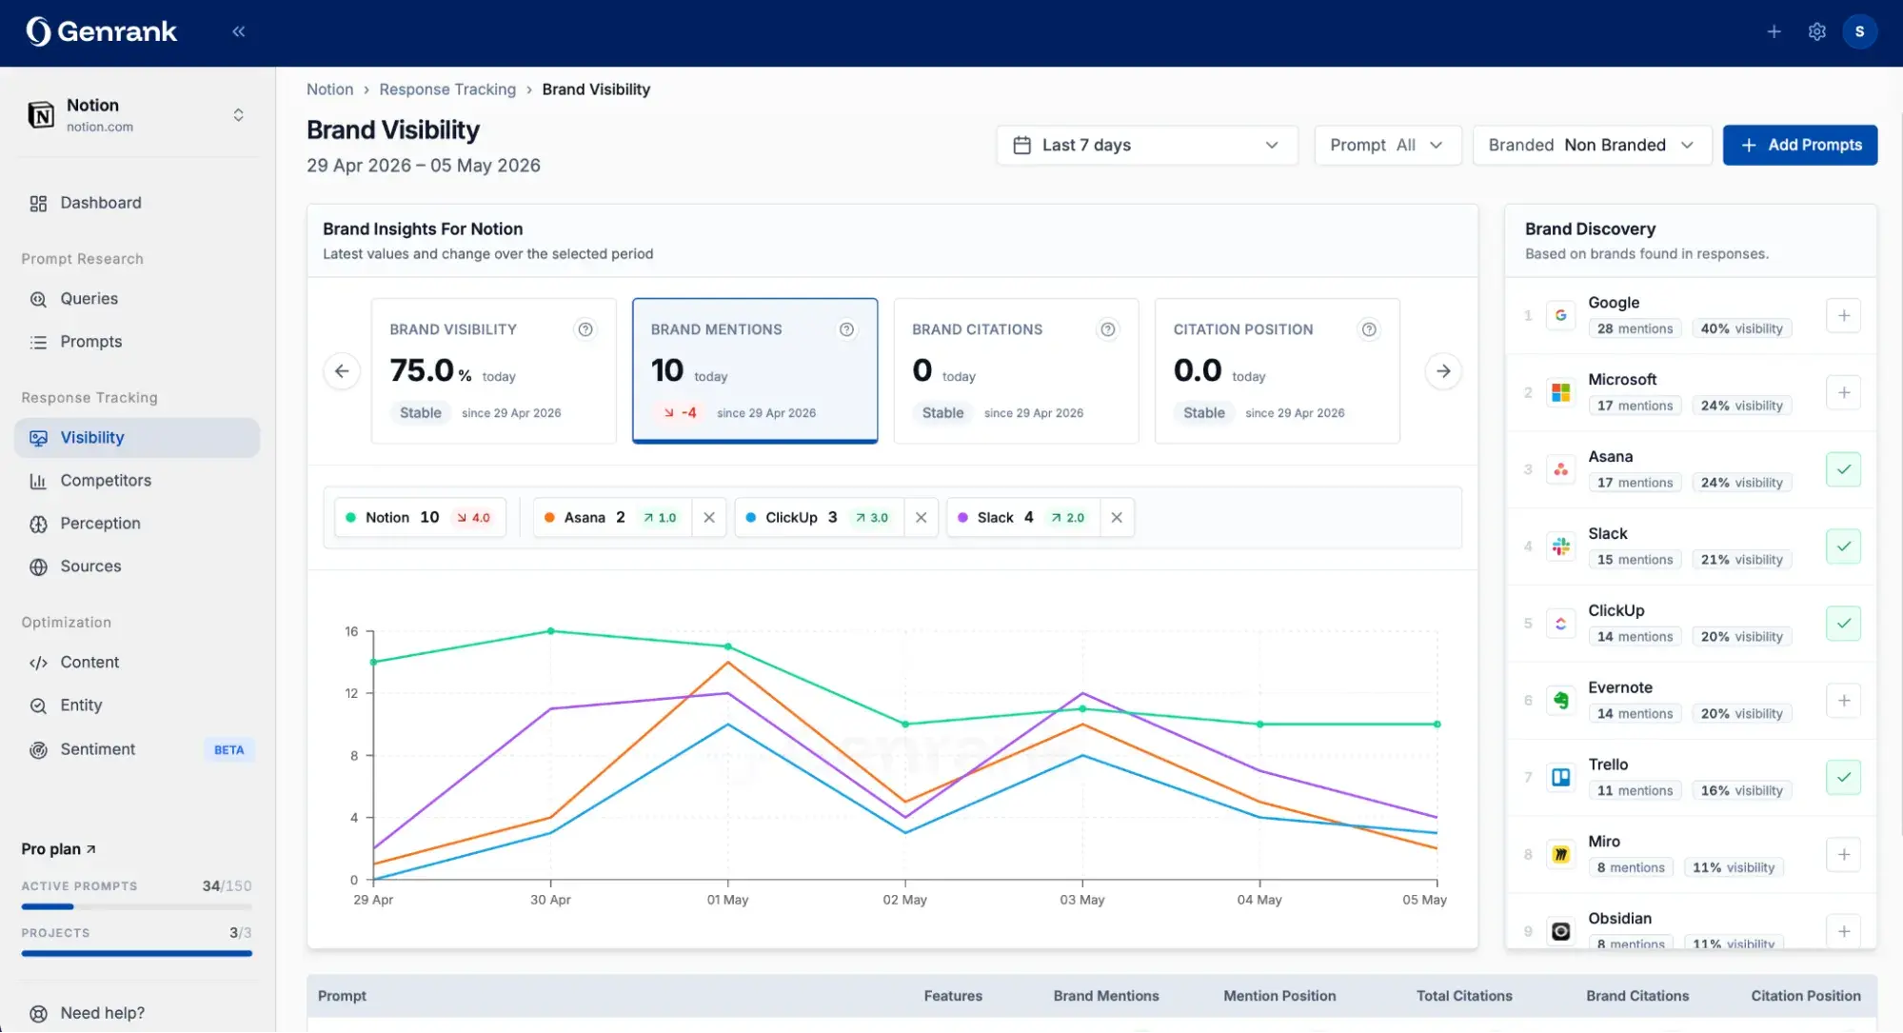Open Queries in the sidebar
Screen dimensions: 1903x1033
pos(137,299)
